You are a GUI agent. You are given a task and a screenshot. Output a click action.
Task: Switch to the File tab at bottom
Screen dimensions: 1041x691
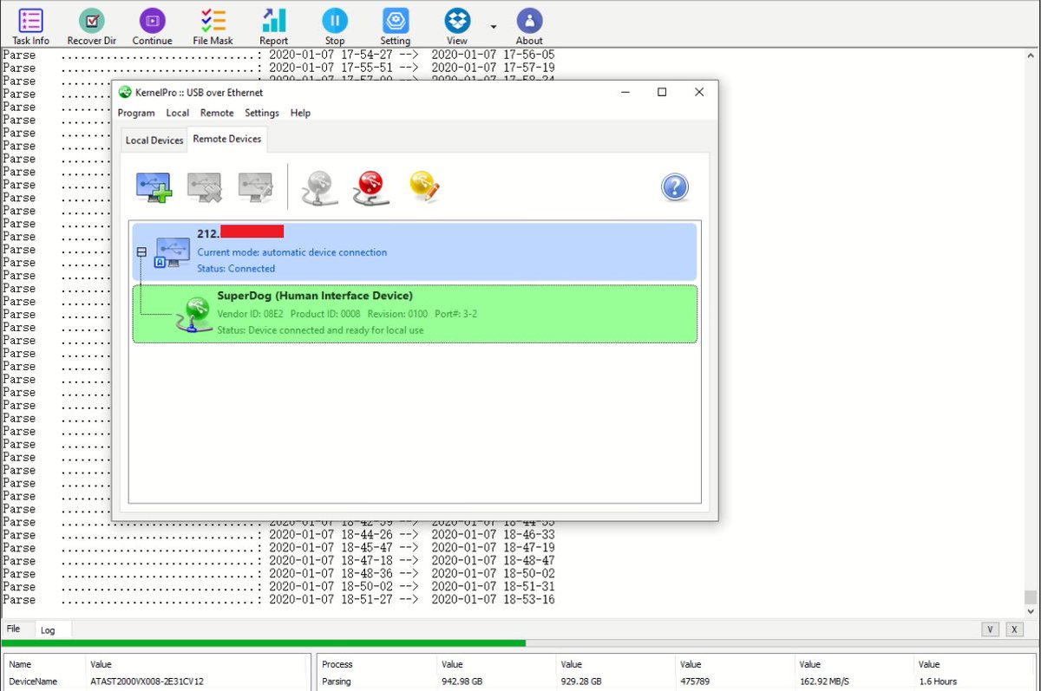tap(14, 629)
